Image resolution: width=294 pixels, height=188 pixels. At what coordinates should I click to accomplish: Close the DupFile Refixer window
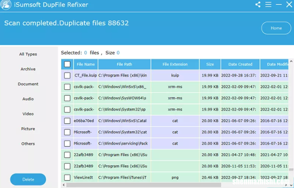coord(289,5)
